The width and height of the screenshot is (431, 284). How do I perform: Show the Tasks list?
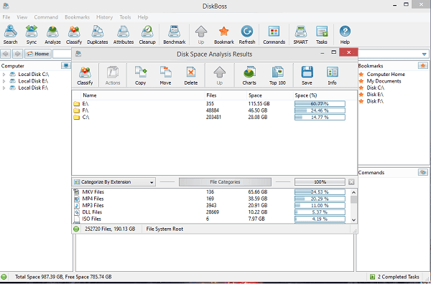321,34
